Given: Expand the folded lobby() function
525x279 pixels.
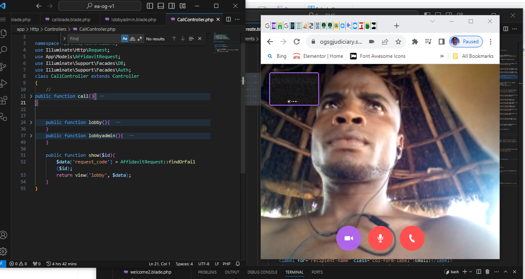Looking at the screenshot, I should (x=31, y=122).
